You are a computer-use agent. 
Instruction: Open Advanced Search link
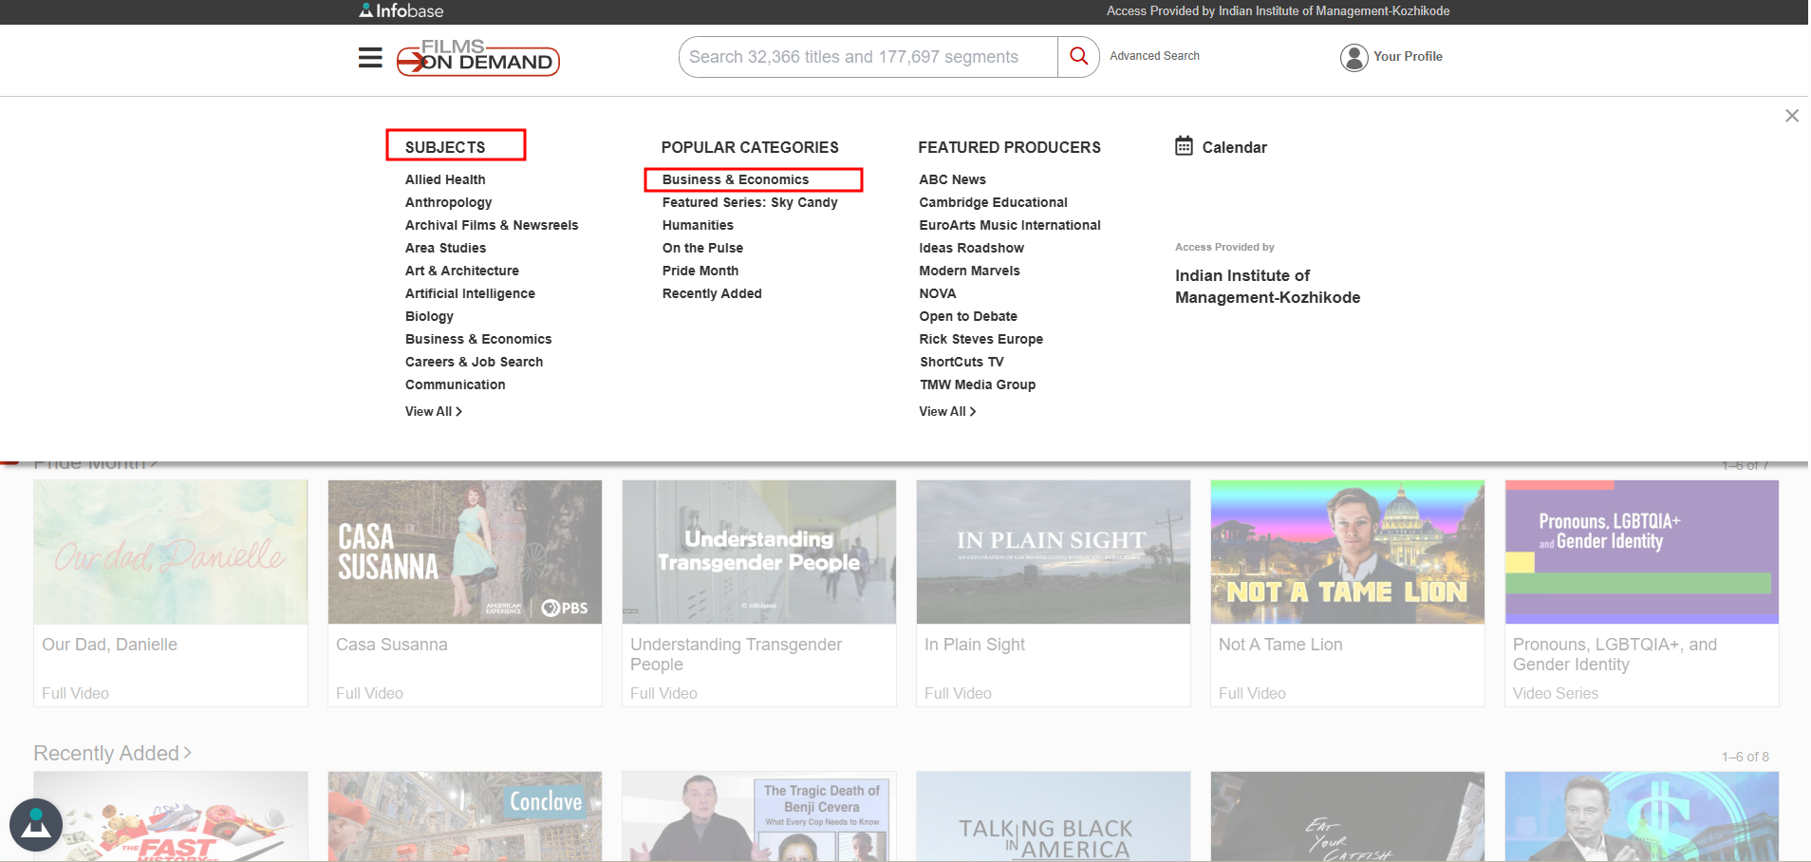tap(1154, 56)
